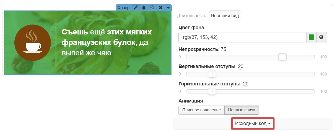Open settings with the wrench icon
This screenshot has width=335, height=132.
(136, 7)
